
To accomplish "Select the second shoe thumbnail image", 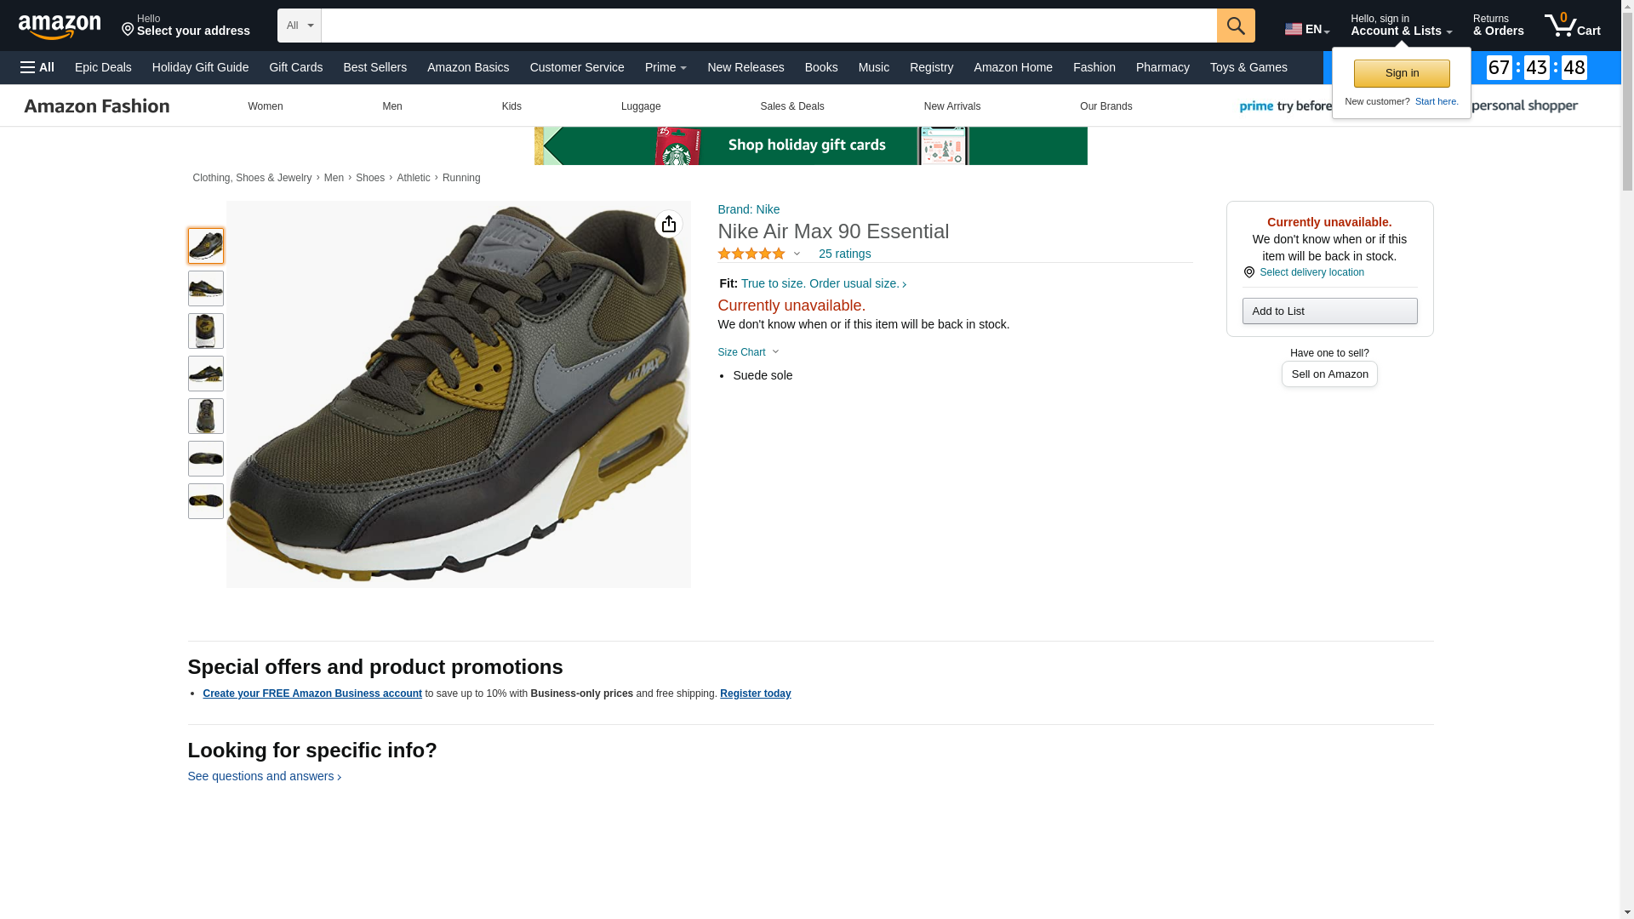I will 205,288.
